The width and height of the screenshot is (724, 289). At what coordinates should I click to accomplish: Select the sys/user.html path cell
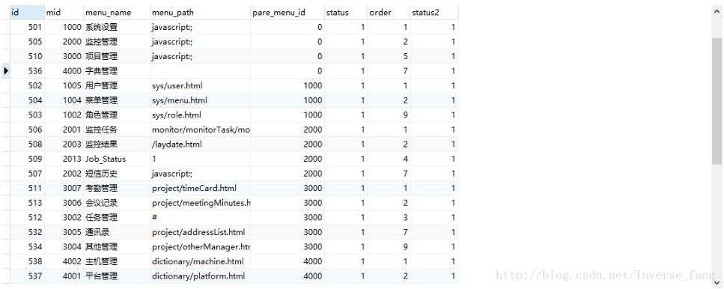pos(201,86)
